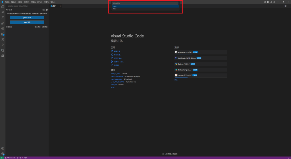Screen dimensions: 291x159
Task: Click the Open Folder link under Start
Action: [117, 58]
